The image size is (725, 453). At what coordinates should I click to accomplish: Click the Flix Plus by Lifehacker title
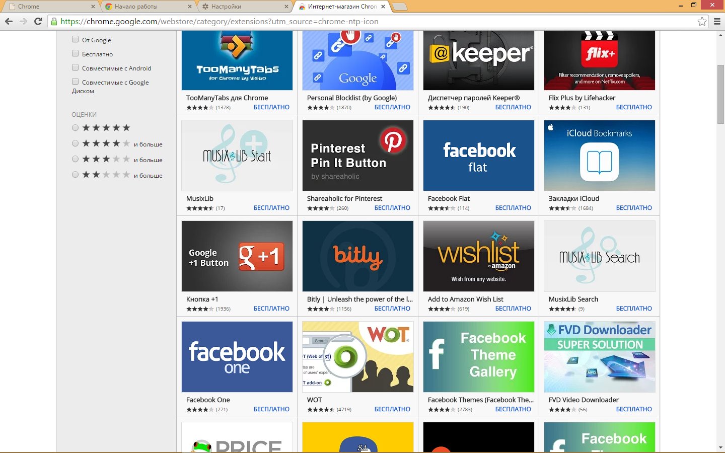582,98
